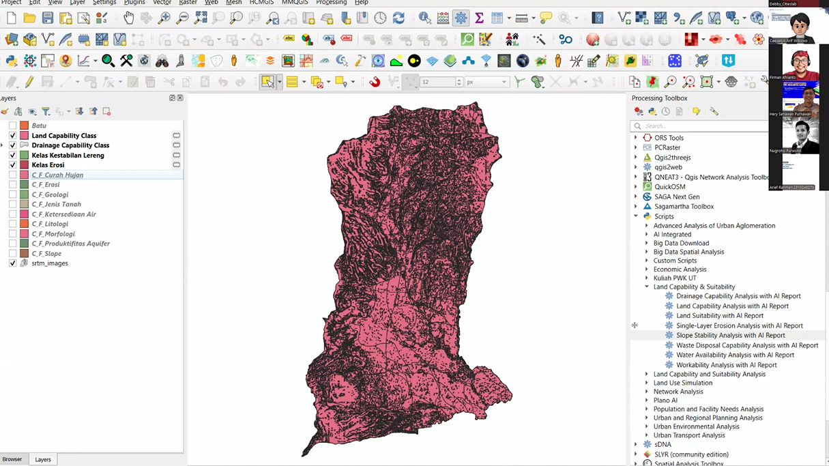Click the binoculars plugin icon
The image size is (829, 466).
point(162,61)
